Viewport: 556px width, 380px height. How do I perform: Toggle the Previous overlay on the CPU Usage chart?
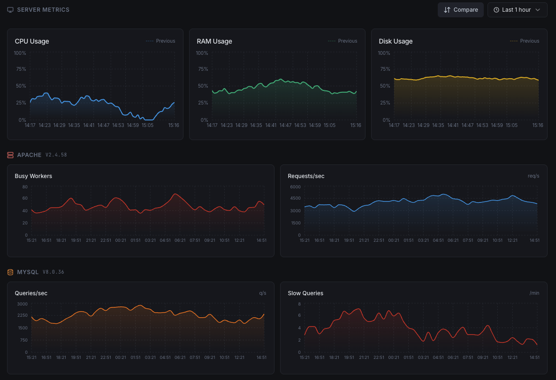coord(160,41)
